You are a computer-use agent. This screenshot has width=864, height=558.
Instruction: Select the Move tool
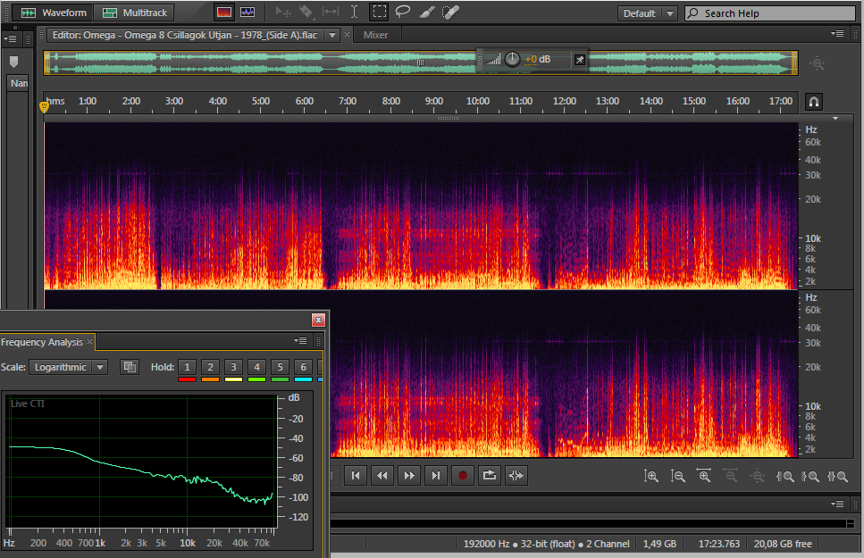283,12
